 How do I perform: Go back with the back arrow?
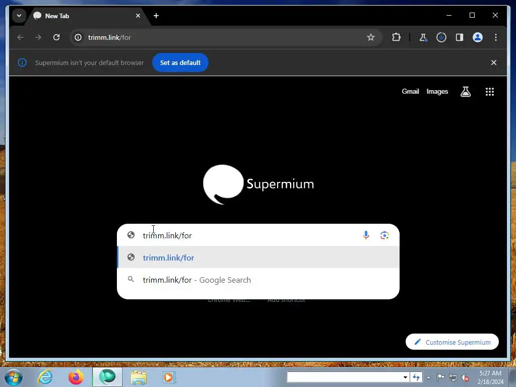coord(20,37)
